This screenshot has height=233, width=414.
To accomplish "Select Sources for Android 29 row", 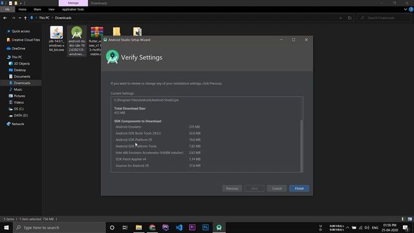I will coord(158,166).
